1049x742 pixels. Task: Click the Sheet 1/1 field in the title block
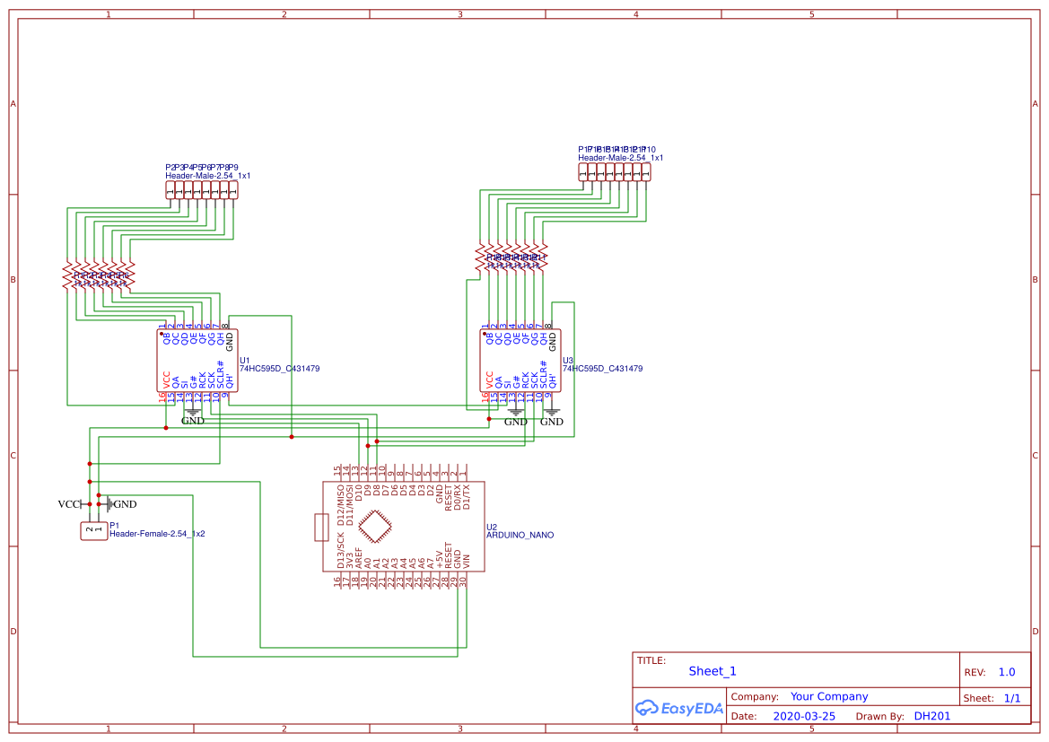[1014, 697]
